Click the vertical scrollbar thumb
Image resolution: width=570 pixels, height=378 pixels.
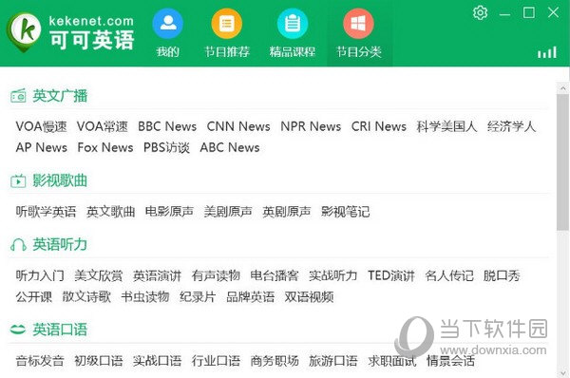[562, 161]
